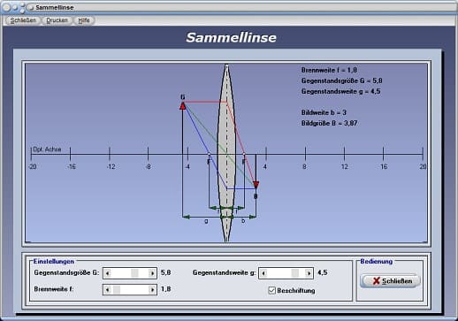Click right arrow of Gegenstandsweite g scrollbar
This screenshot has width=458, height=321.
pos(309,273)
